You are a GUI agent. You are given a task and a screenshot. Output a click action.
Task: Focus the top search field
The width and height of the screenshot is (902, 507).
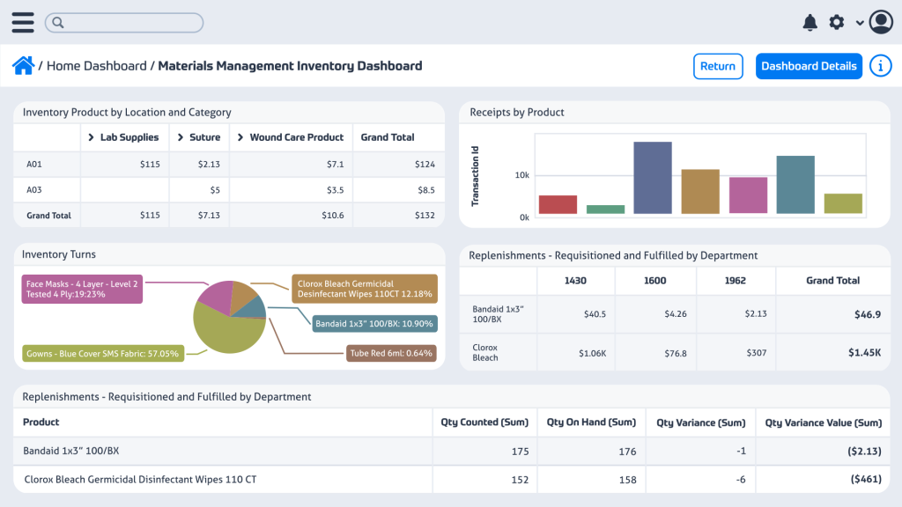[x=124, y=22]
